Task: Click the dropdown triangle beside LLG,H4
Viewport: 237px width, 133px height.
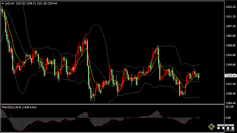Action: [x=3, y=3]
